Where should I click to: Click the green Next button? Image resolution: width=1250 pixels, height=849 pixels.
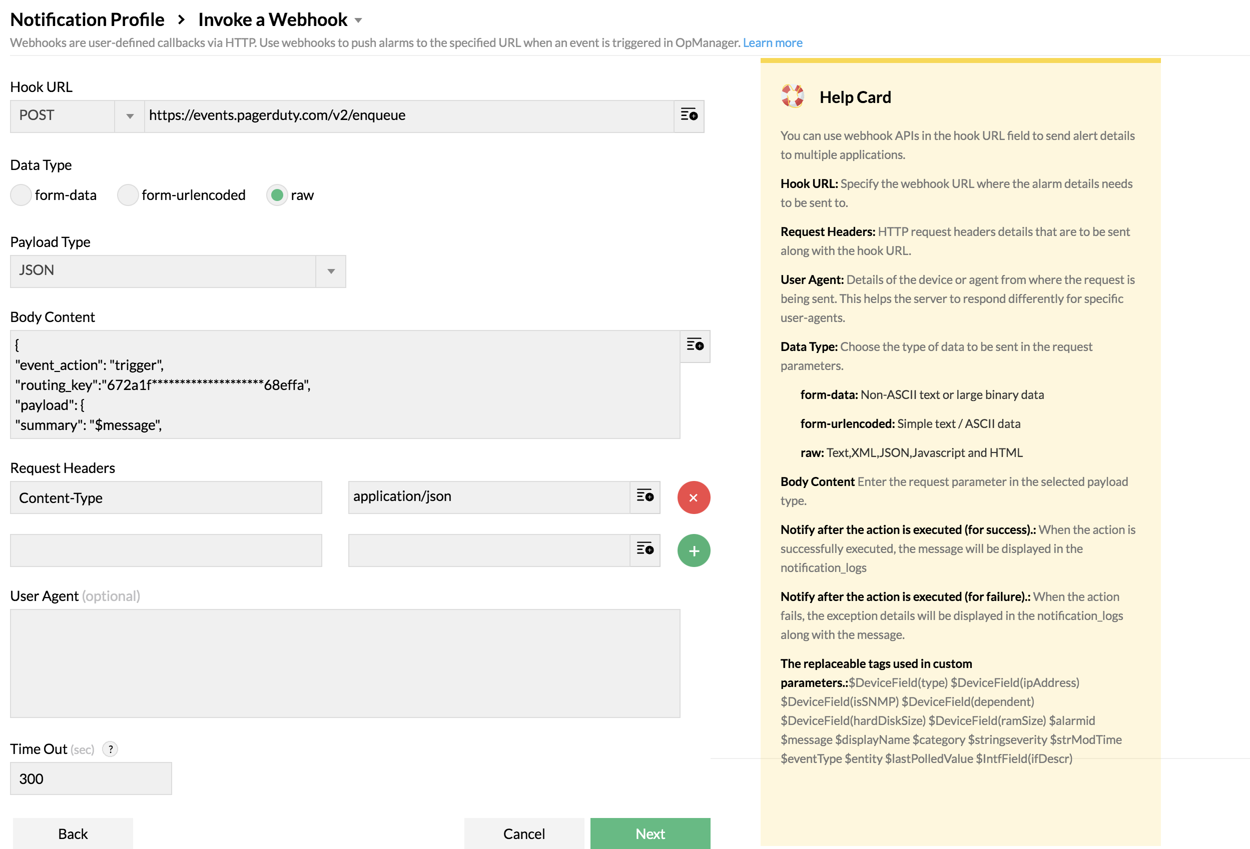[x=650, y=833]
